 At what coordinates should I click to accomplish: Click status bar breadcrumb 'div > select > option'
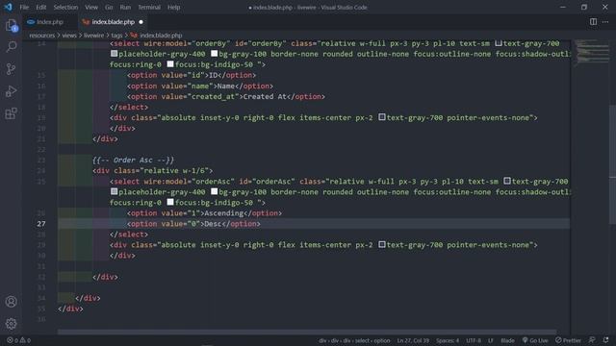click(x=354, y=340)
